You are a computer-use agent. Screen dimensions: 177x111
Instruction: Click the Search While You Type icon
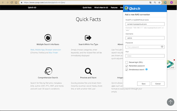tap(88, 37)
